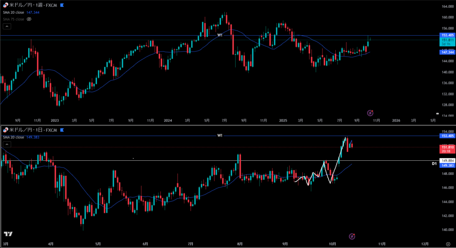Click the TradingView logo at bottom left
This screenshot has width=456, height=248.
[8, 234]
